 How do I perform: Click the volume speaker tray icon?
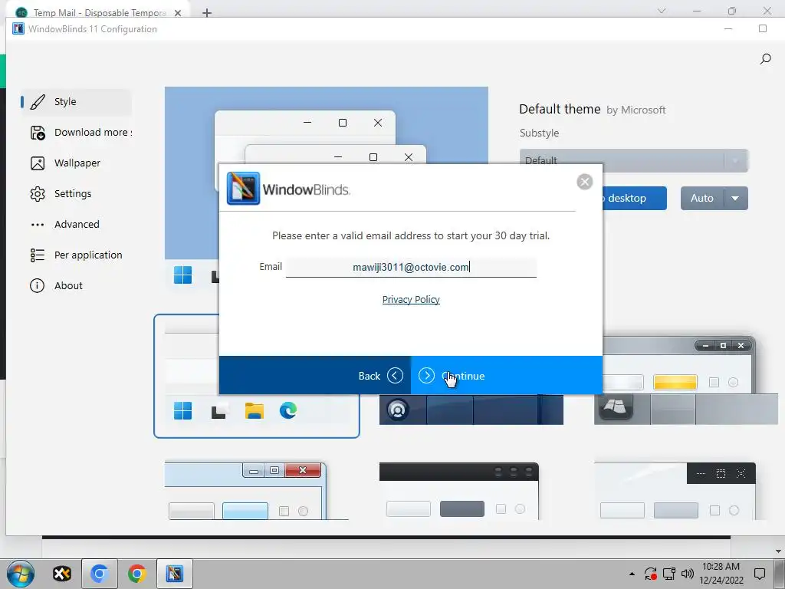click(x=688, y=574)
